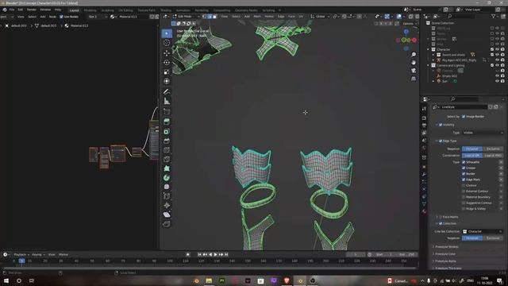The width and height of the screenshot is (508, 286).
Task: Select the Edge Slide tool
Action: click(x=167, y=196)
